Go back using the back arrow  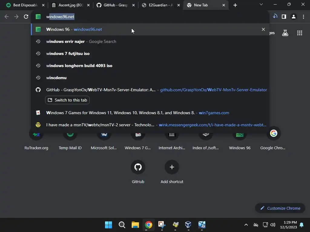pyautogui.click(x=7, y=17)
